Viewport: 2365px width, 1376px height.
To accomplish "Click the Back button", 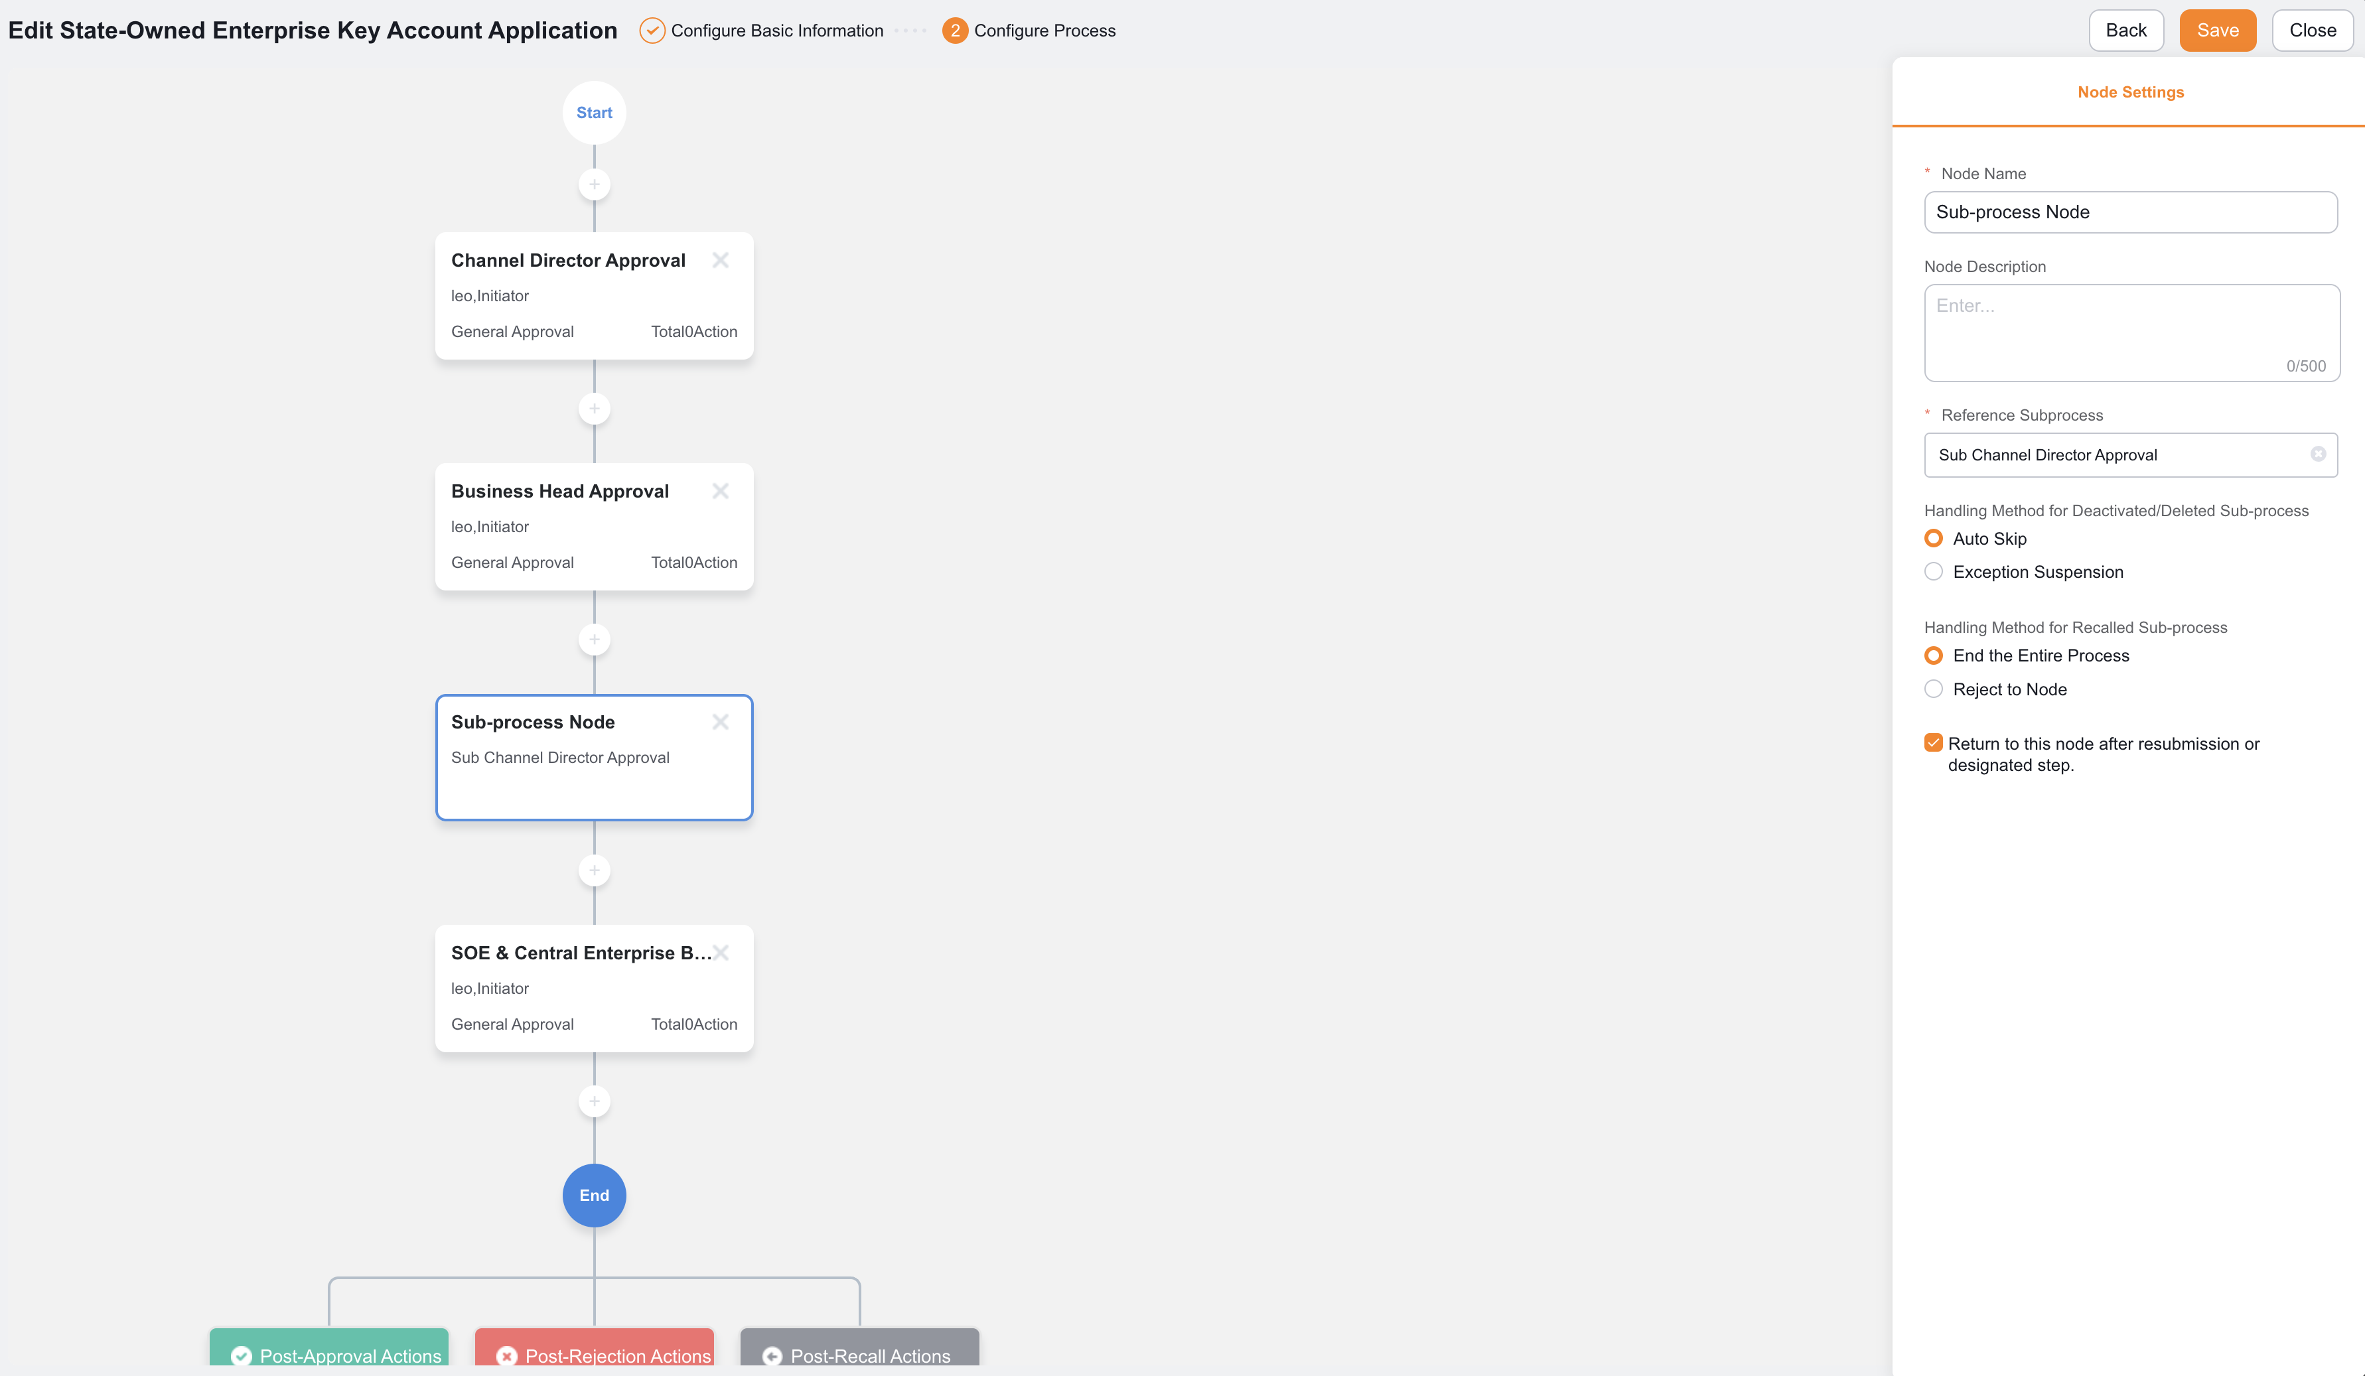I will point(2125,30).
